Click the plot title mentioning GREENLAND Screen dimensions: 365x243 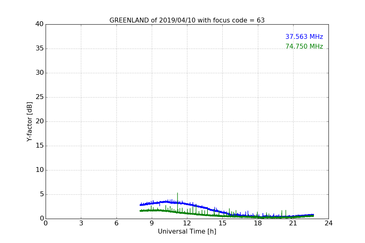click(x=187, y=20)
